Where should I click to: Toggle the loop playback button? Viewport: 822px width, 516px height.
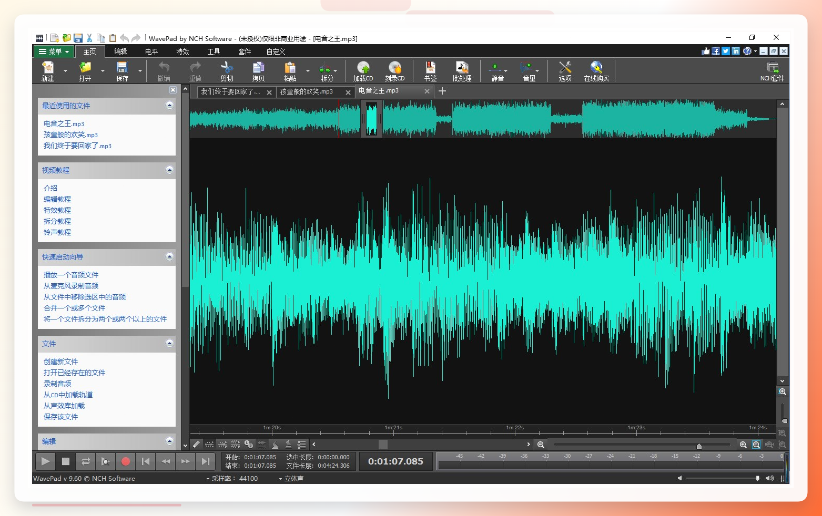point(85,461)
